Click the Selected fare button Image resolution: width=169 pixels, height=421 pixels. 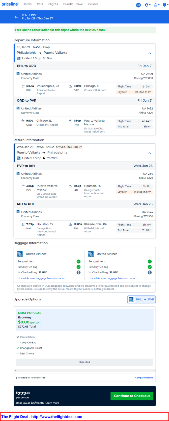tap(84, 362)
